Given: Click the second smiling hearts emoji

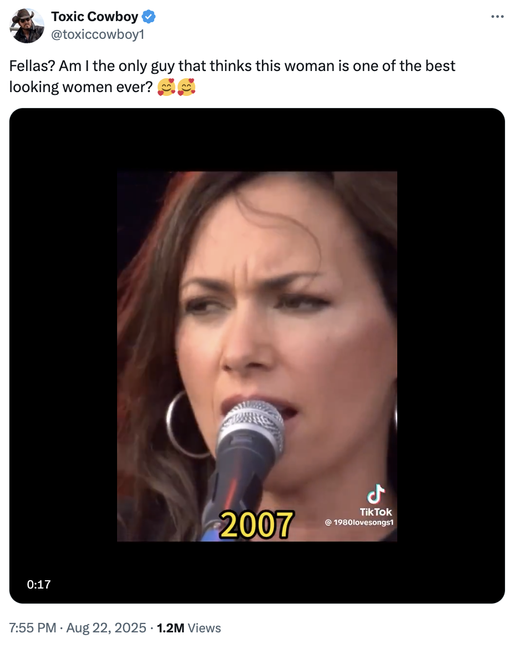Looking at the screenshot, I should [186, 87].
